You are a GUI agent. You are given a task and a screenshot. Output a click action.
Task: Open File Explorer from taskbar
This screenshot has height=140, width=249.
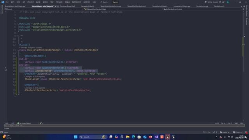coord(128,137)
